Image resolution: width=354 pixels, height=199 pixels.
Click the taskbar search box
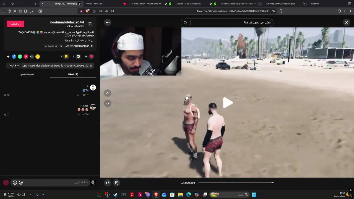pos(229,195)
